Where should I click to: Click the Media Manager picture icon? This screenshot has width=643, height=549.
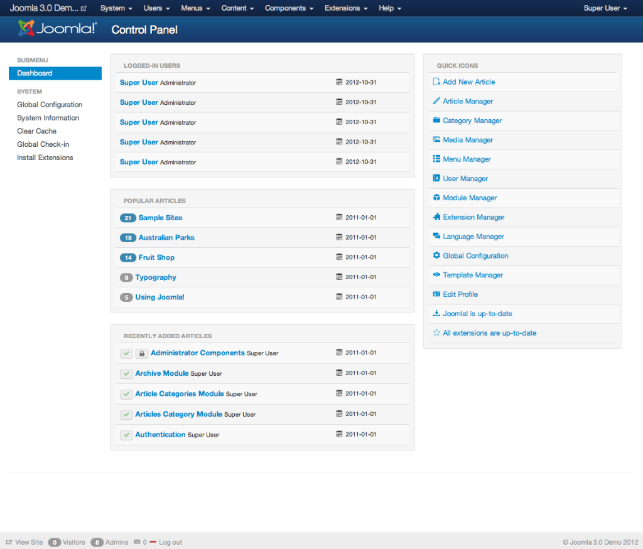(436, 139)
